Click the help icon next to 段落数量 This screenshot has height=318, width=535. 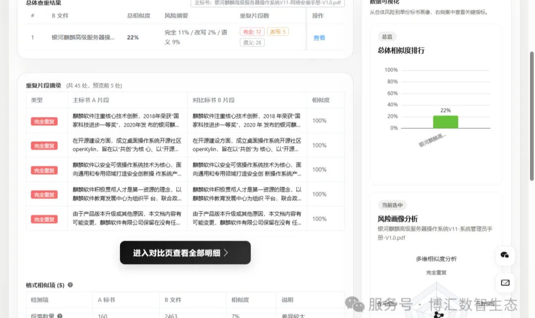60,316
